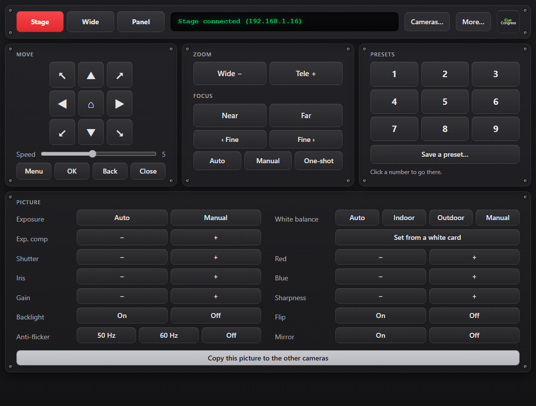Select the Stage camera tab
Screen dimensions: 536x406
click(40, 22)
